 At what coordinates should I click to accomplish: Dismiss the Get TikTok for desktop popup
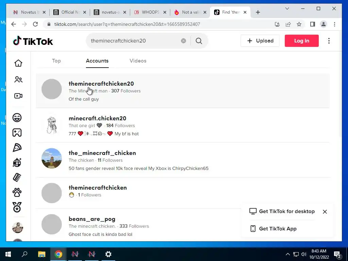(325, 212)
